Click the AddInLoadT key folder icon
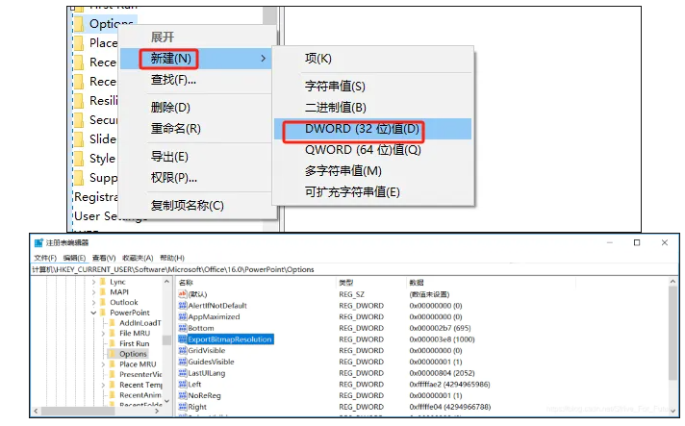 click(113, 323)
